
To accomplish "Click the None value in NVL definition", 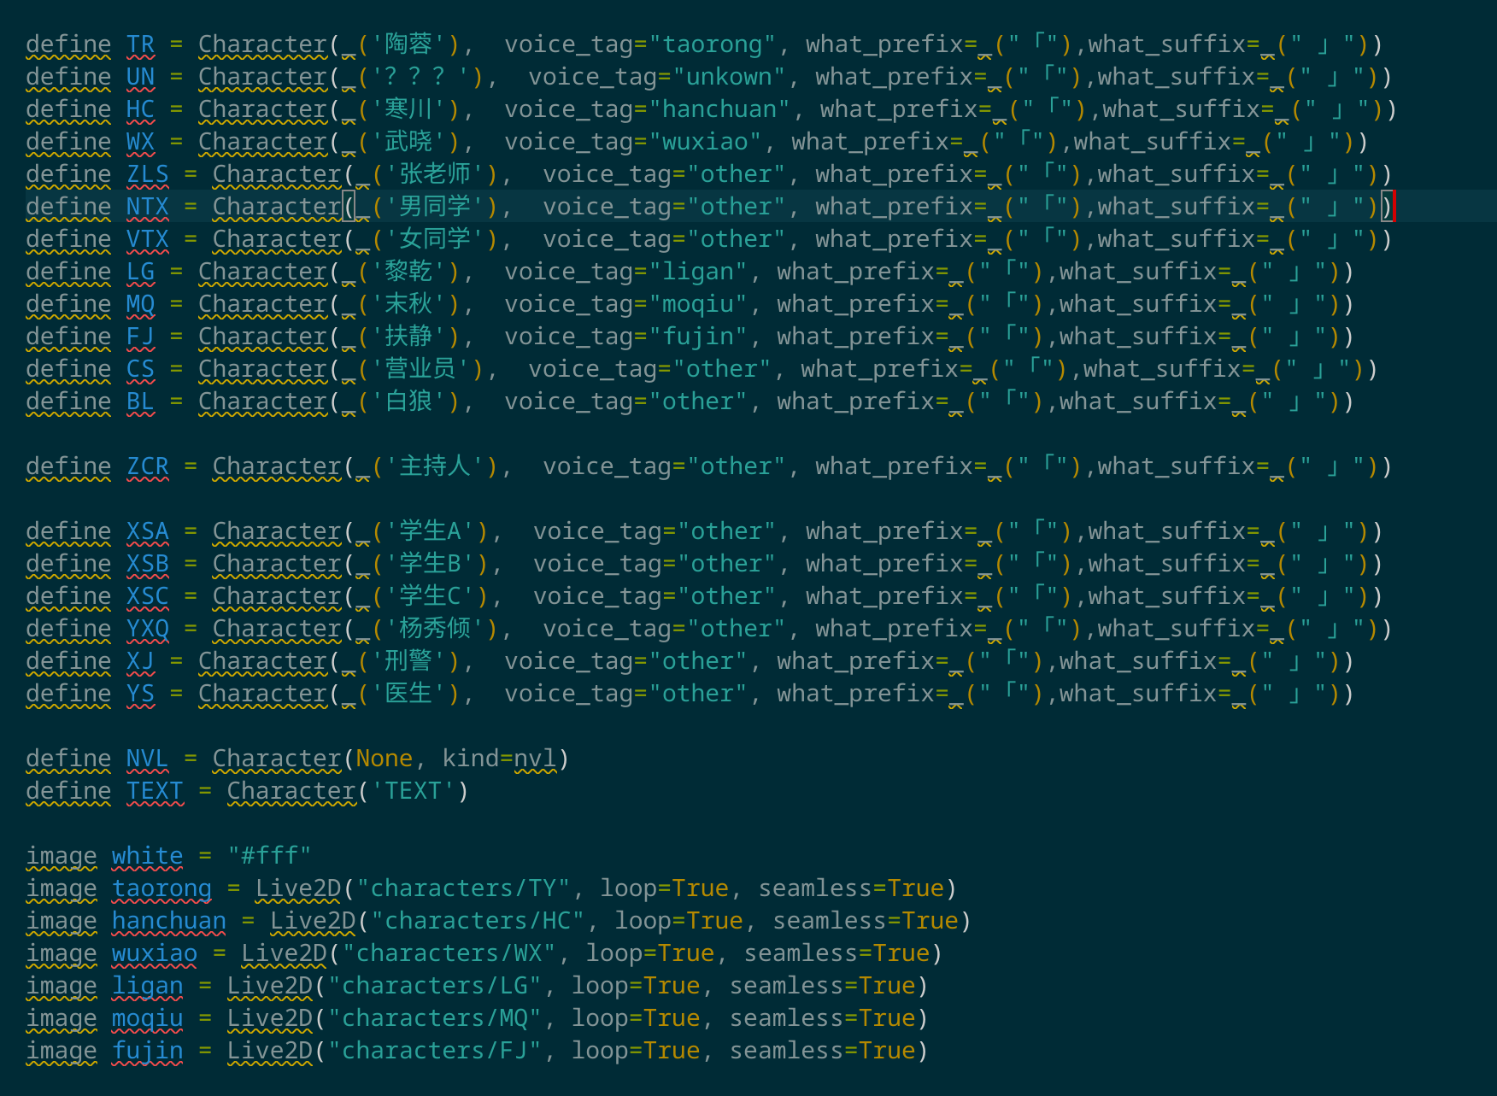I will click(384, 758).
